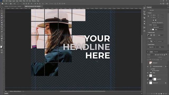Click the grid toggle icon in Rulers & Grids
Image resolution: width=169 pixels, height=95 pixels.
point(151,35)
